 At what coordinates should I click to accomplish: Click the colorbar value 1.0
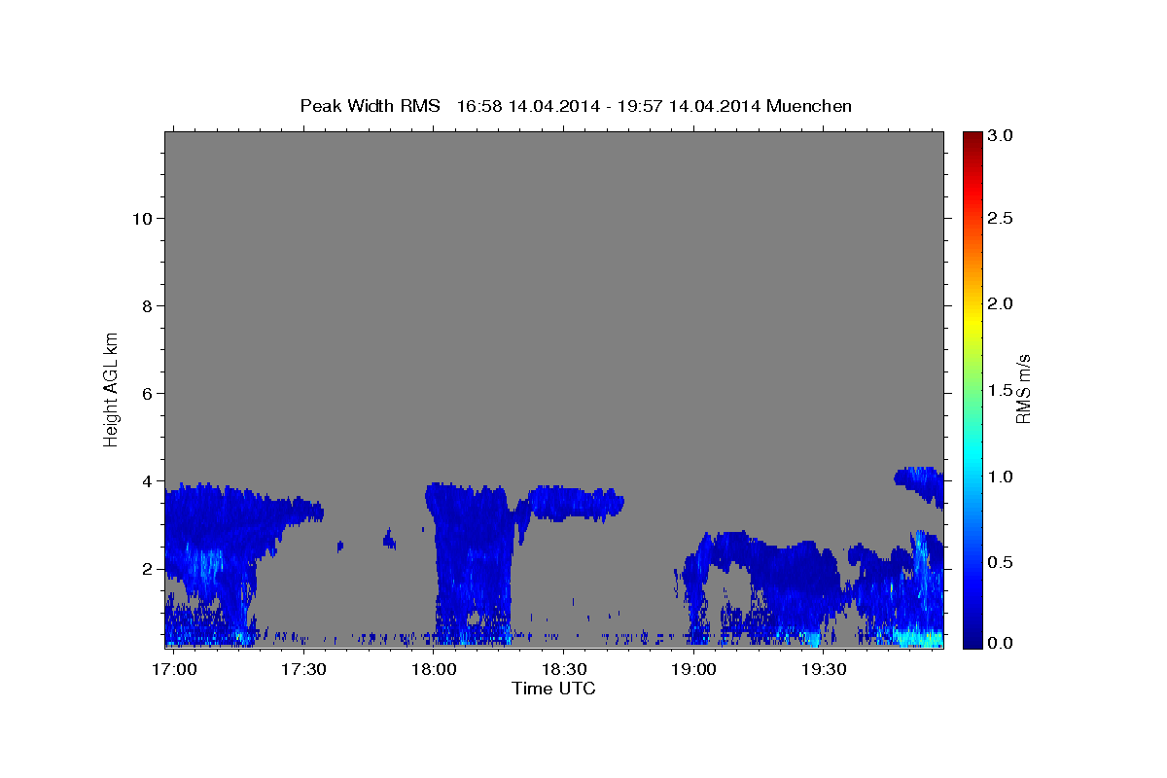tap(1001, 477)
